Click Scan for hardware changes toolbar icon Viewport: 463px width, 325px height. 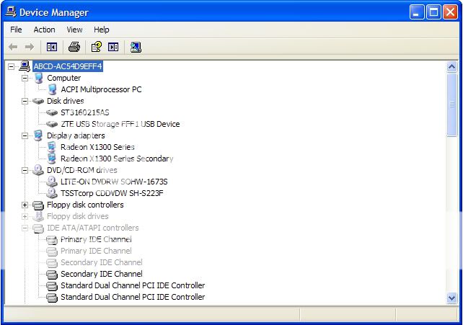pyautogui.click(x=136, y=47)
